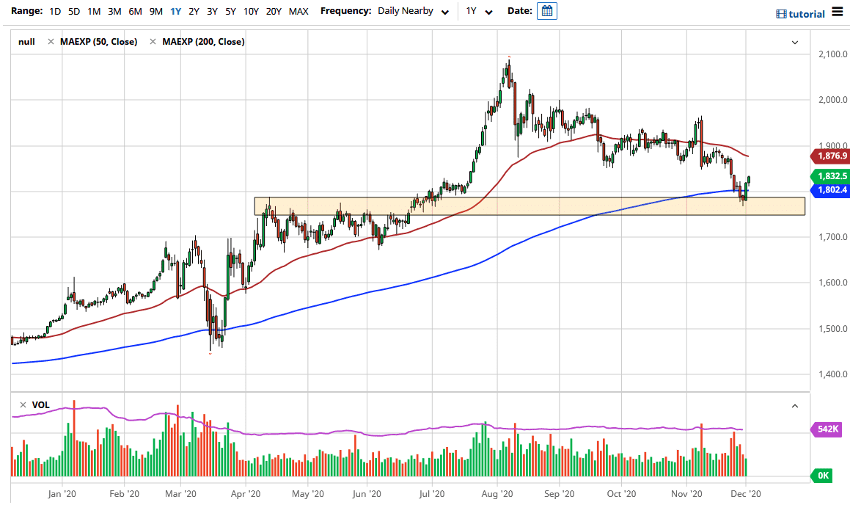
Task: Remove the MAEXP (50, Close) indicator
Action: click(51, 42)
